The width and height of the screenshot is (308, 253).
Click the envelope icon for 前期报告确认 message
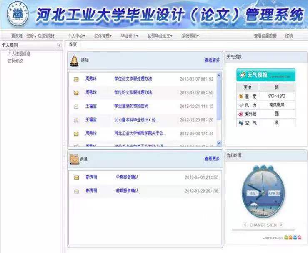[76, 191]
